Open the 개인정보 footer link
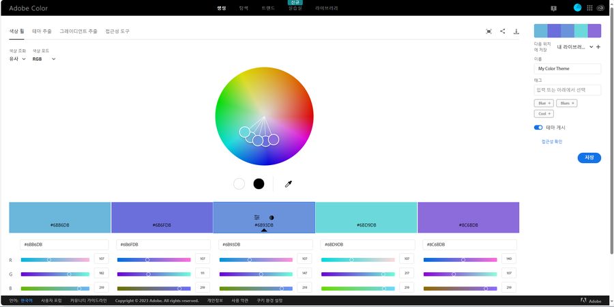The height and width of the screenshot is (307, 614). click(215, 301)
